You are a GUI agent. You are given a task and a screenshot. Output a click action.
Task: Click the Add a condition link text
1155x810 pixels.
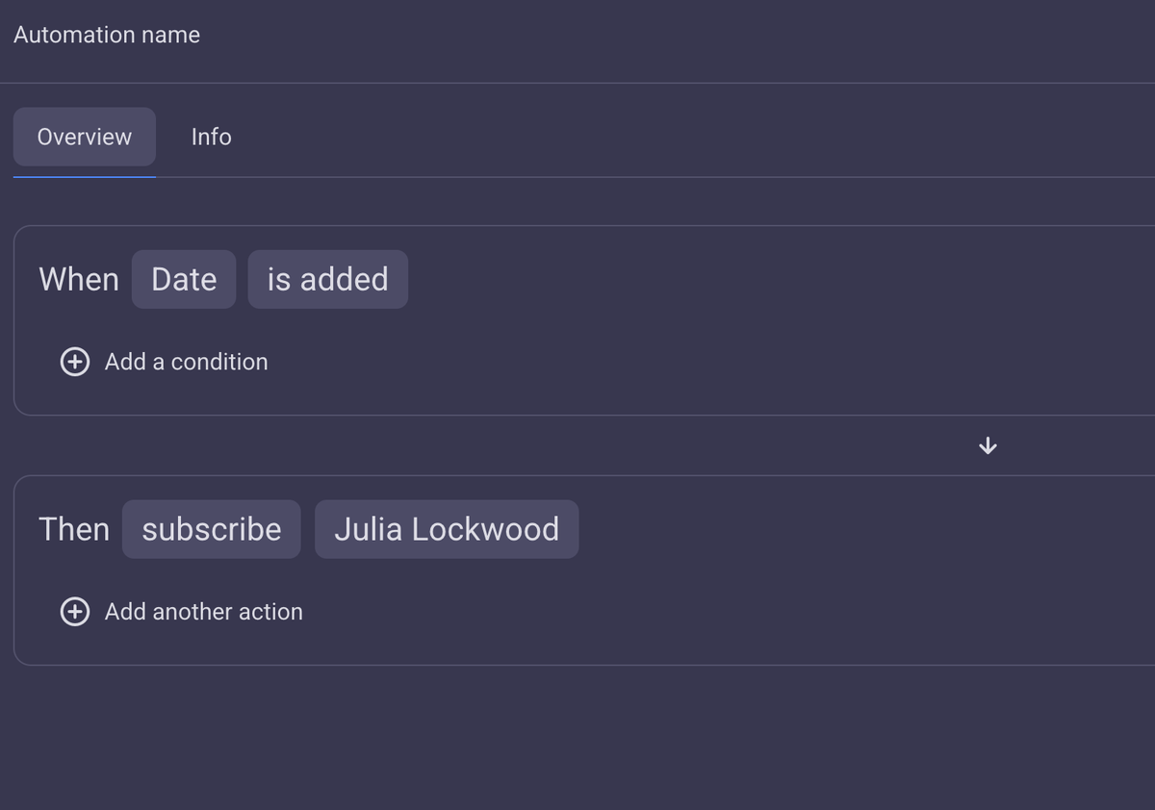pyautogui.click(x=186, y=362)
